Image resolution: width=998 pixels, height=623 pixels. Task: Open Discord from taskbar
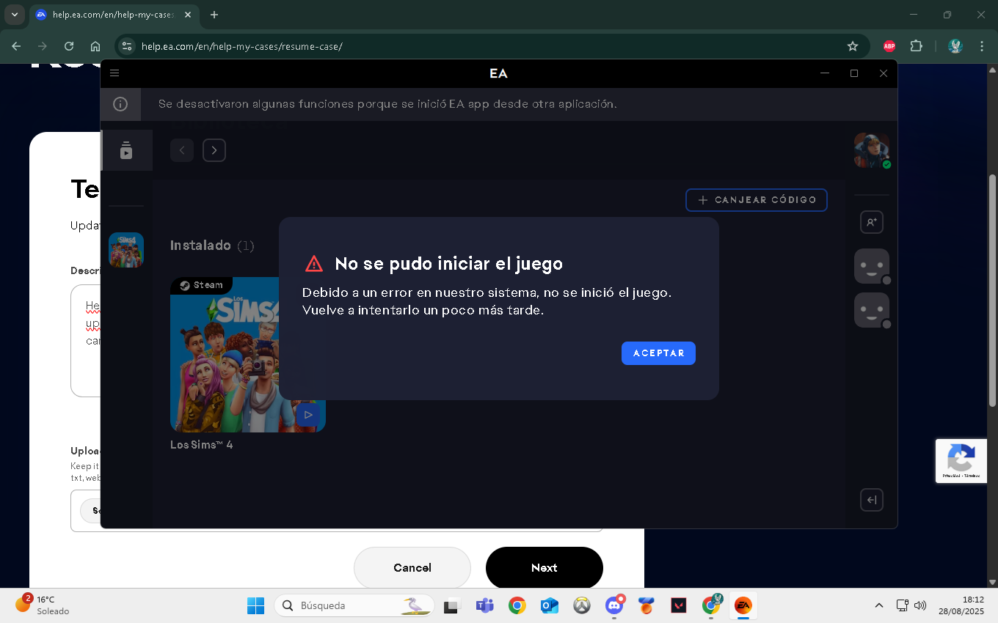614,605
